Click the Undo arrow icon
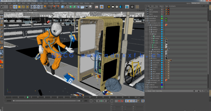211x111 pixels. [x=2, y=6]
